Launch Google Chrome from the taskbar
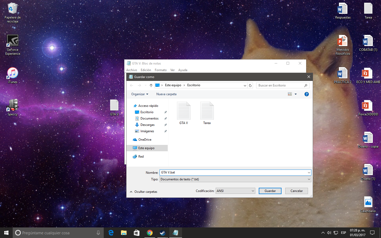This screenshot has width=381, height=238. [149, 233]
